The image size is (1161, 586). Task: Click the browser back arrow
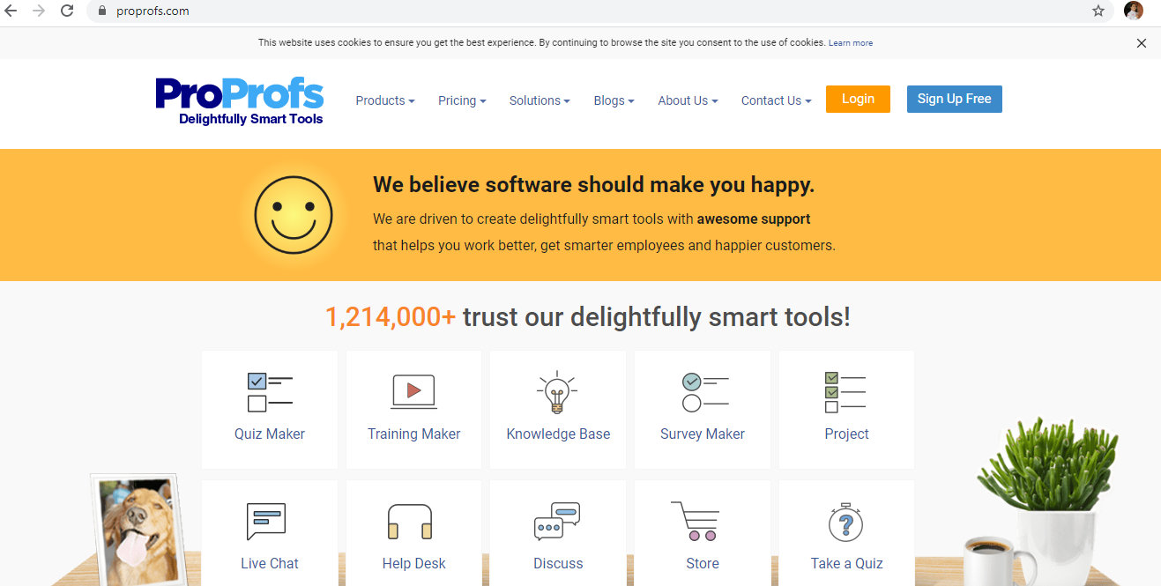(11, 11)
